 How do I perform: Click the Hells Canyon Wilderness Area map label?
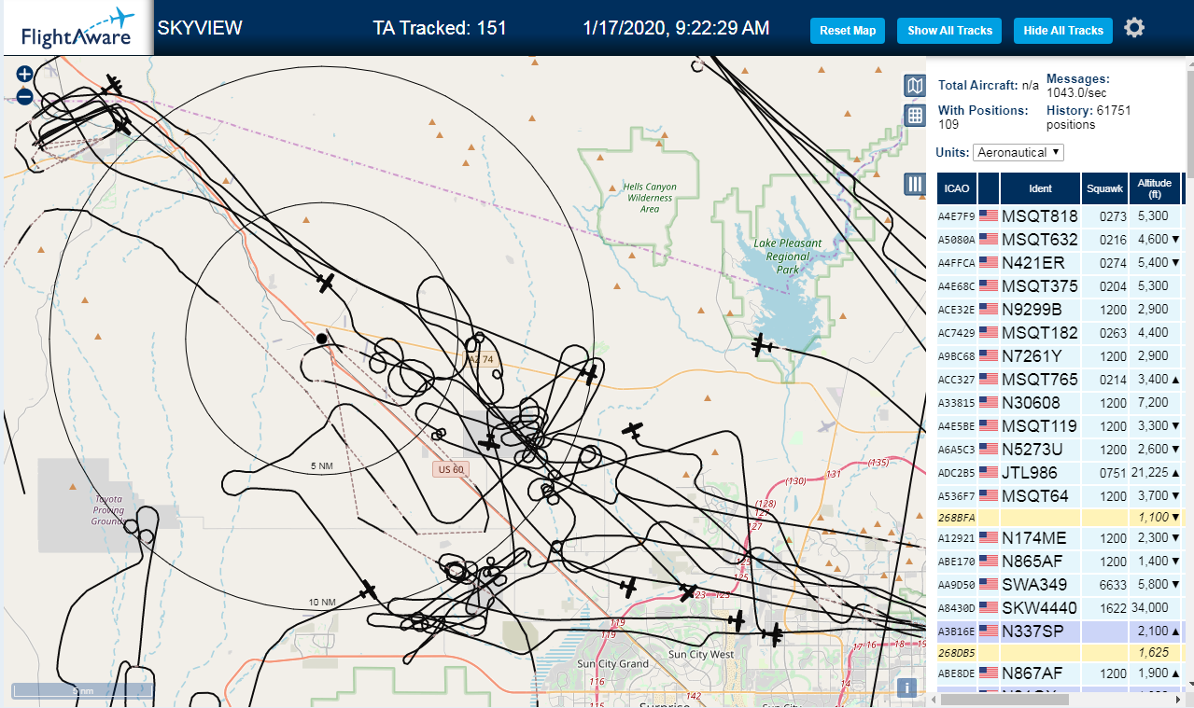click(650, 198)
